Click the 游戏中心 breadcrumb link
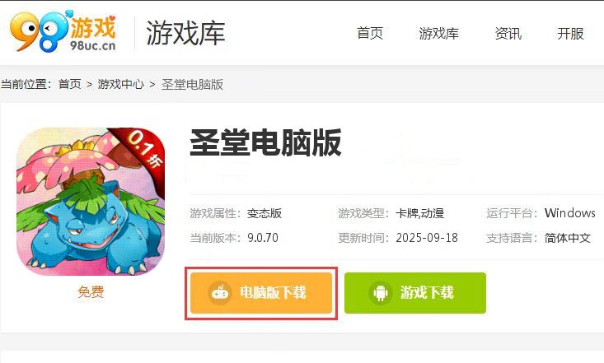 121,84
